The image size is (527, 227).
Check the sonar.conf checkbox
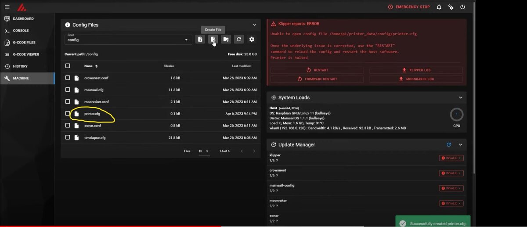coord(68,125)
